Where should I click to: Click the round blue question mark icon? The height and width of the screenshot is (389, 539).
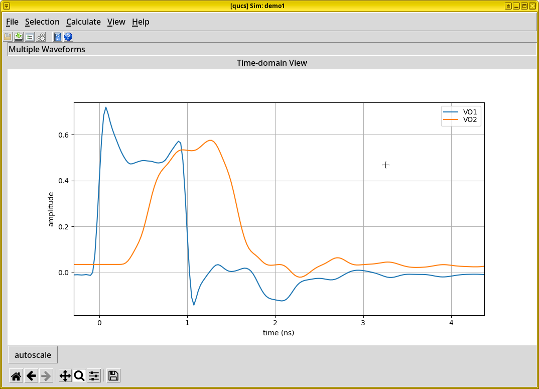pyautogui.click(x=68, y=37)
